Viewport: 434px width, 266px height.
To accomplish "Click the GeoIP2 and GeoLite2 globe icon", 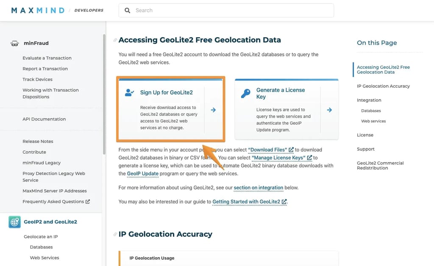I will [x=14, y=222].
